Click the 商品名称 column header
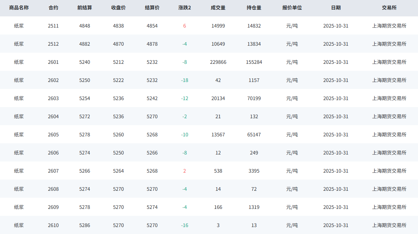 tap(19, 8)
